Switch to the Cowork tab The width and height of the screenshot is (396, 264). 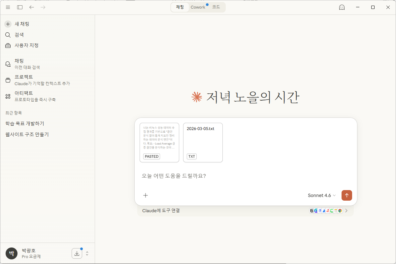[x=198, y=7]
